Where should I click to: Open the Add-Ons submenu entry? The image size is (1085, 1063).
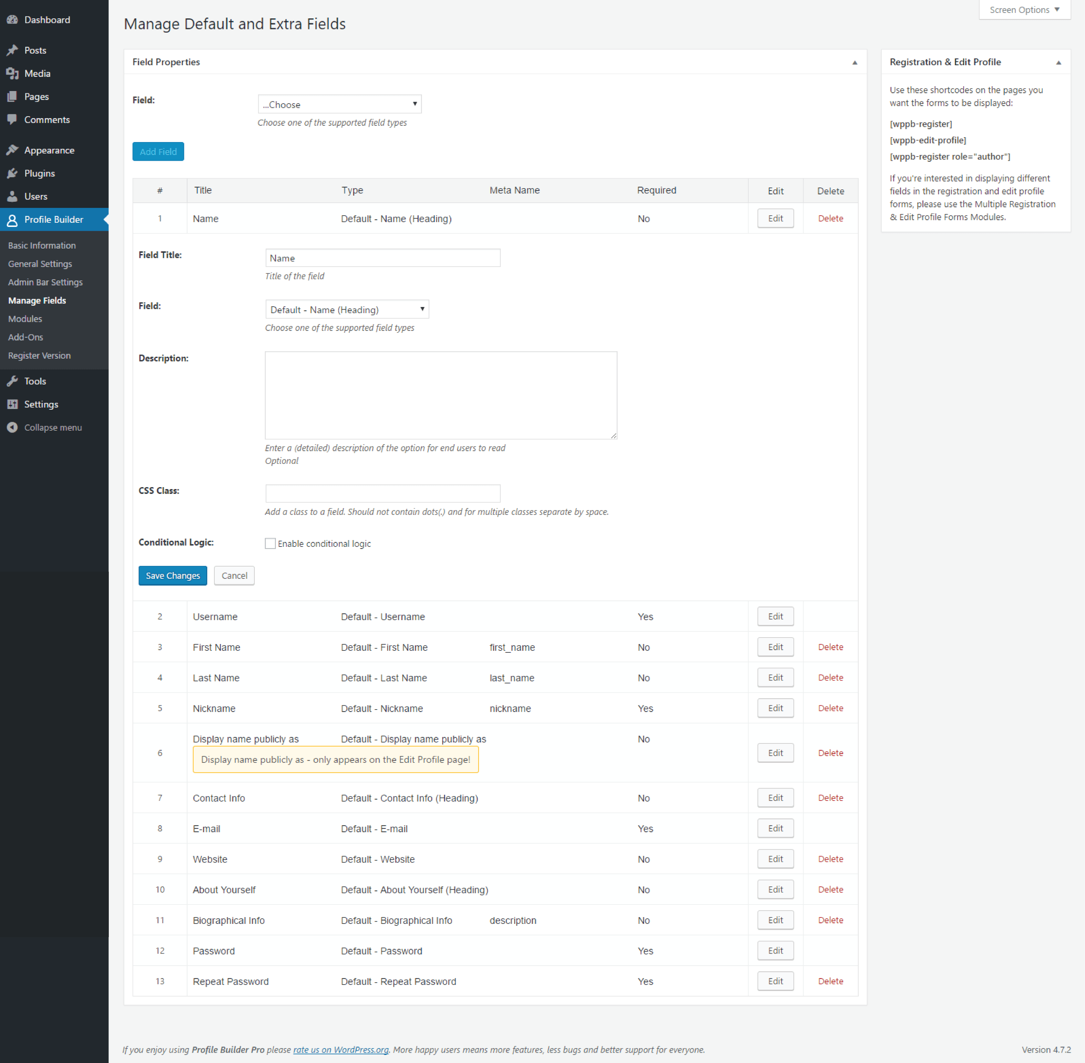click(x=25, y=337)
